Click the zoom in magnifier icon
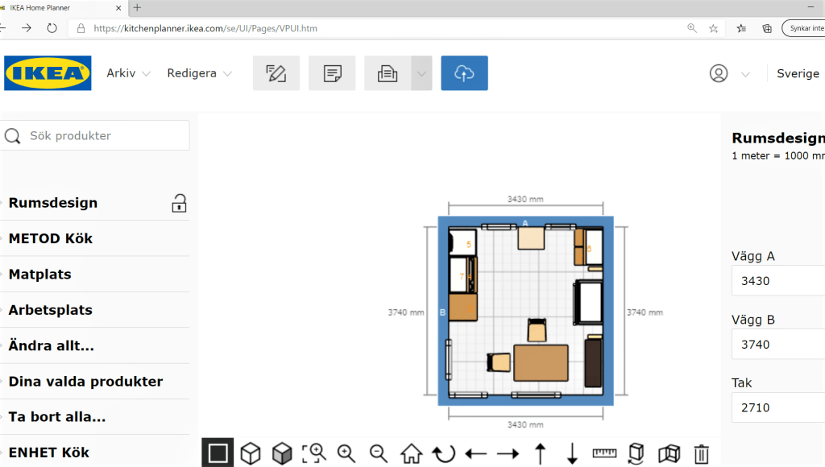Image resolution: width=825 pixels, height=467 pixels. pyautogui.click(x=346, y=453)
